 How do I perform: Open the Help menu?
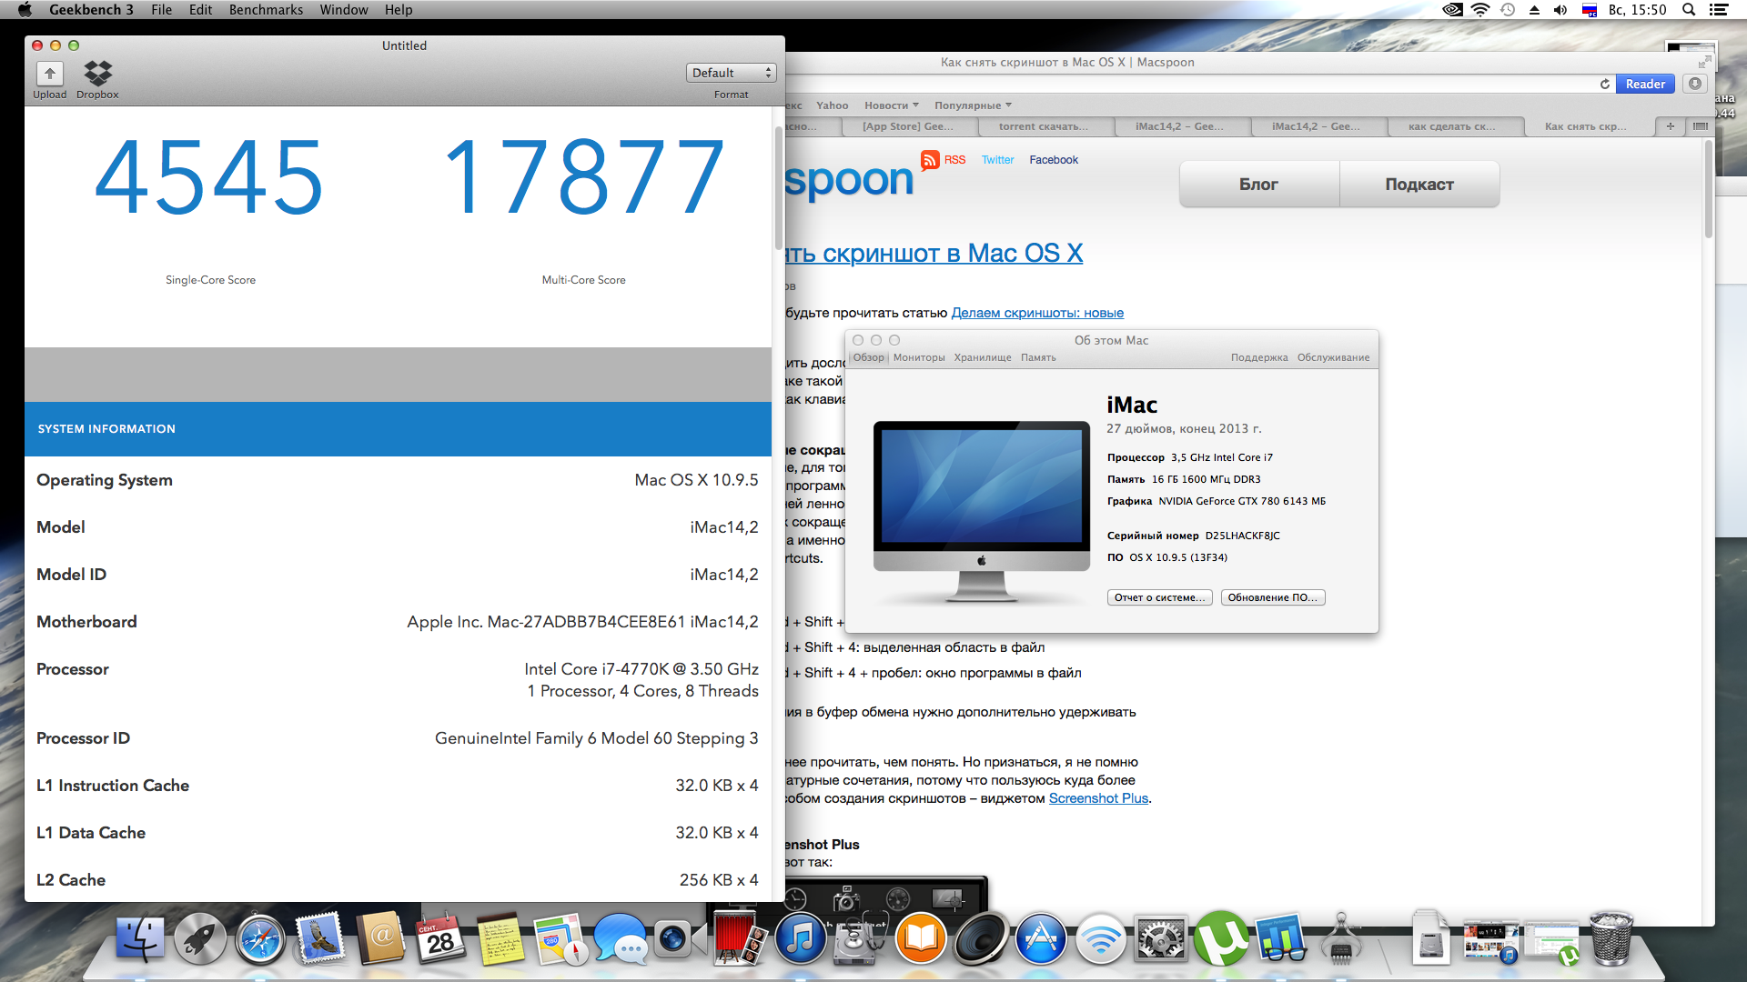click(x=399, y=10)
